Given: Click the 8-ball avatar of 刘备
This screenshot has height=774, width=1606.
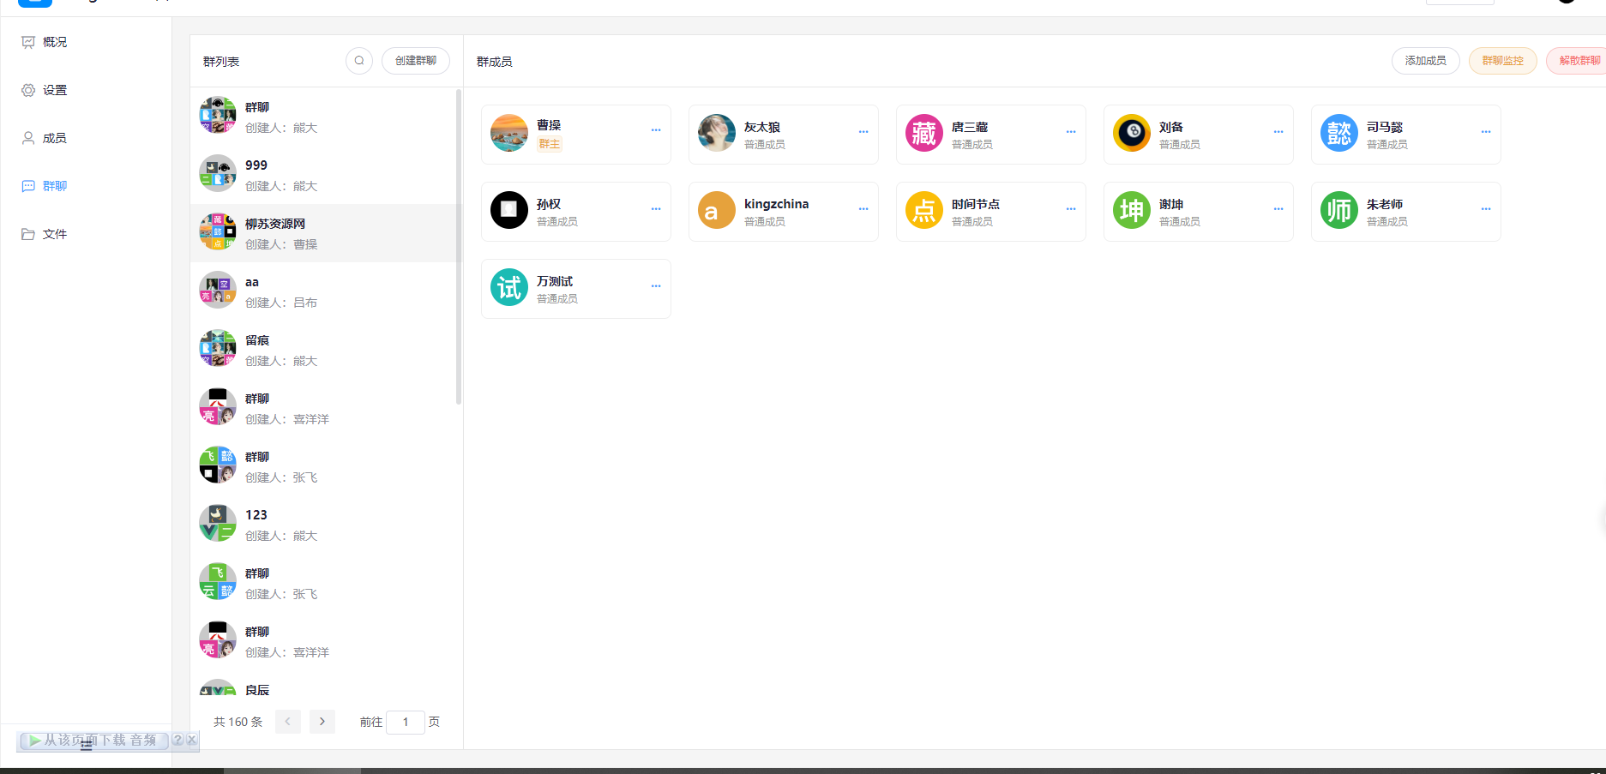Looking at the screenshot, I should click(1131, 133).
